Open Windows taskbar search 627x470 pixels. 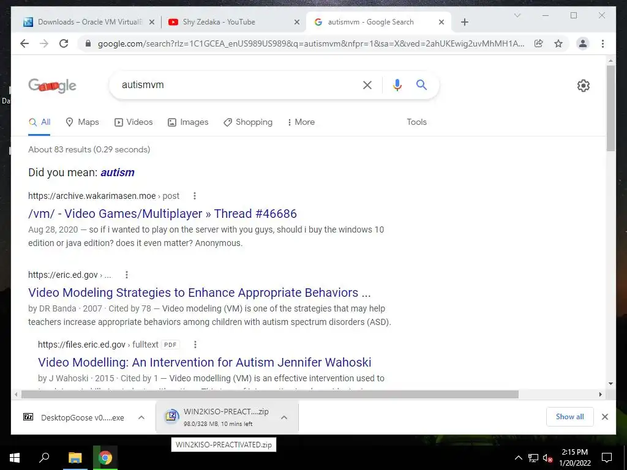pos(44,458)
